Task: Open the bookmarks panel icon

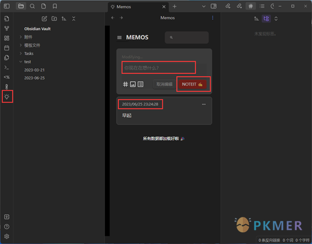Action: point(55,6)
